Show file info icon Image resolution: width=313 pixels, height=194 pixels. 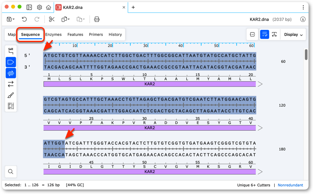point(303,19)
